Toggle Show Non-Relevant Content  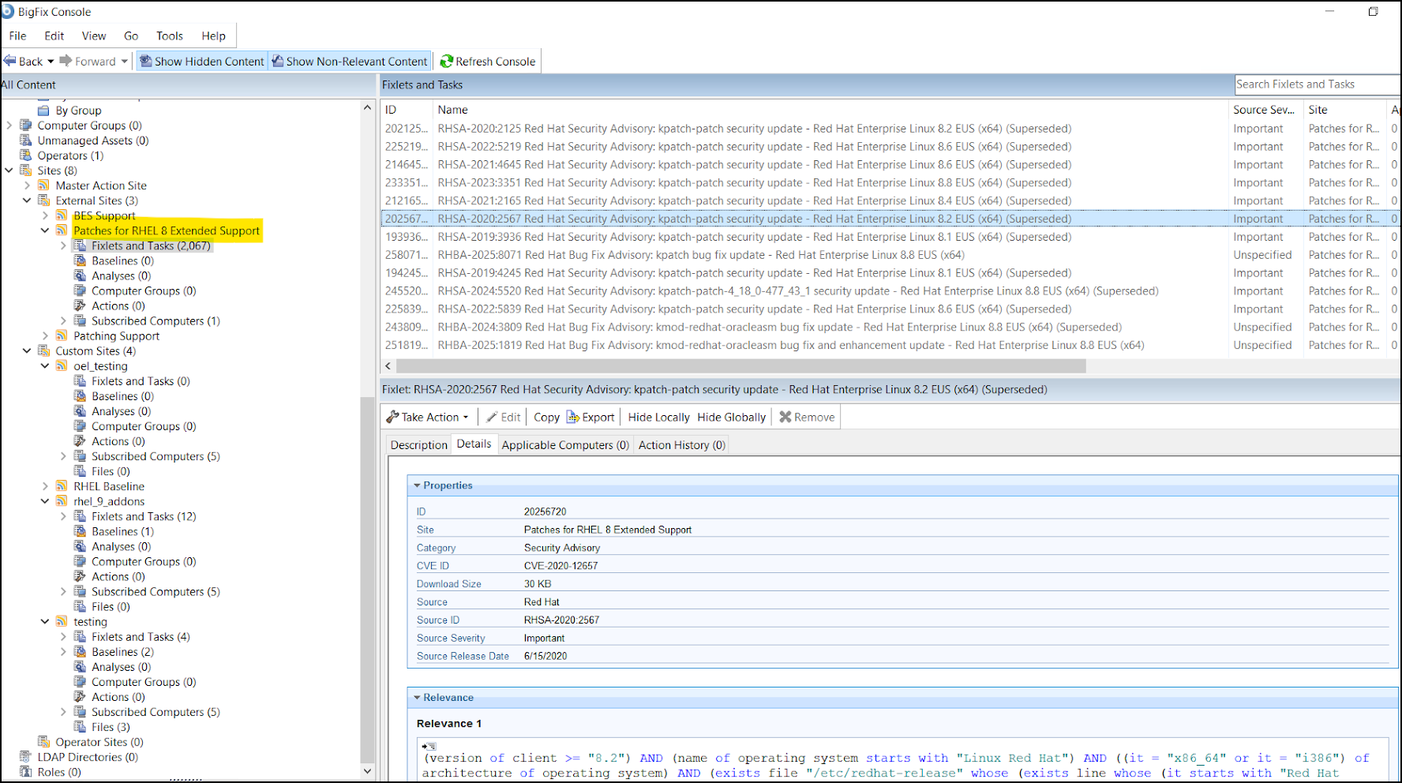point(349,61)
